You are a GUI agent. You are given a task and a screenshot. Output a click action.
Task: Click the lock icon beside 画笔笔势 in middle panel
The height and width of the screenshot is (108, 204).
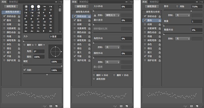pos(89,40)
